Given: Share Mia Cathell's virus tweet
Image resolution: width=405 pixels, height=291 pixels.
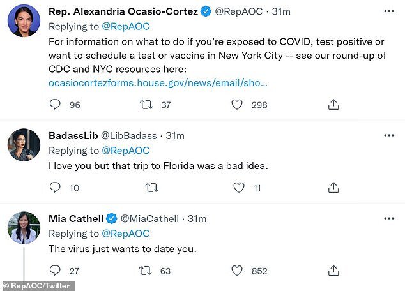Looking at the screenshot, I should (x=333, y=271).
